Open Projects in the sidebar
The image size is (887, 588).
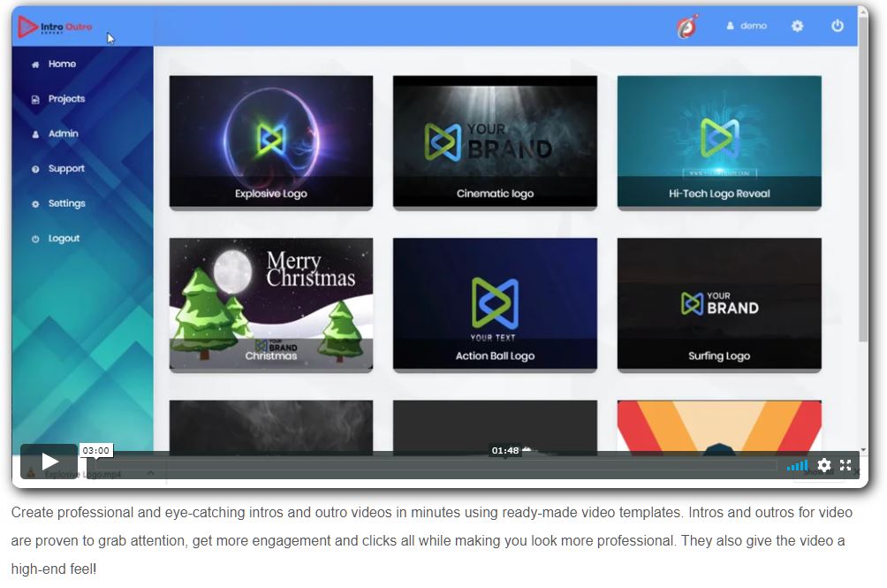(65, 99)
